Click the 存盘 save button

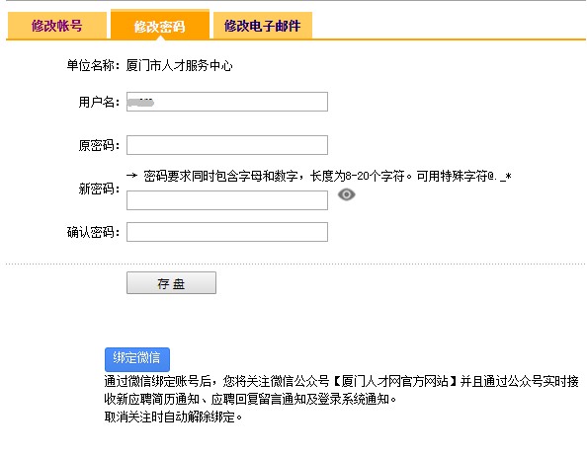pyautogui.click(x=172, y=283)
